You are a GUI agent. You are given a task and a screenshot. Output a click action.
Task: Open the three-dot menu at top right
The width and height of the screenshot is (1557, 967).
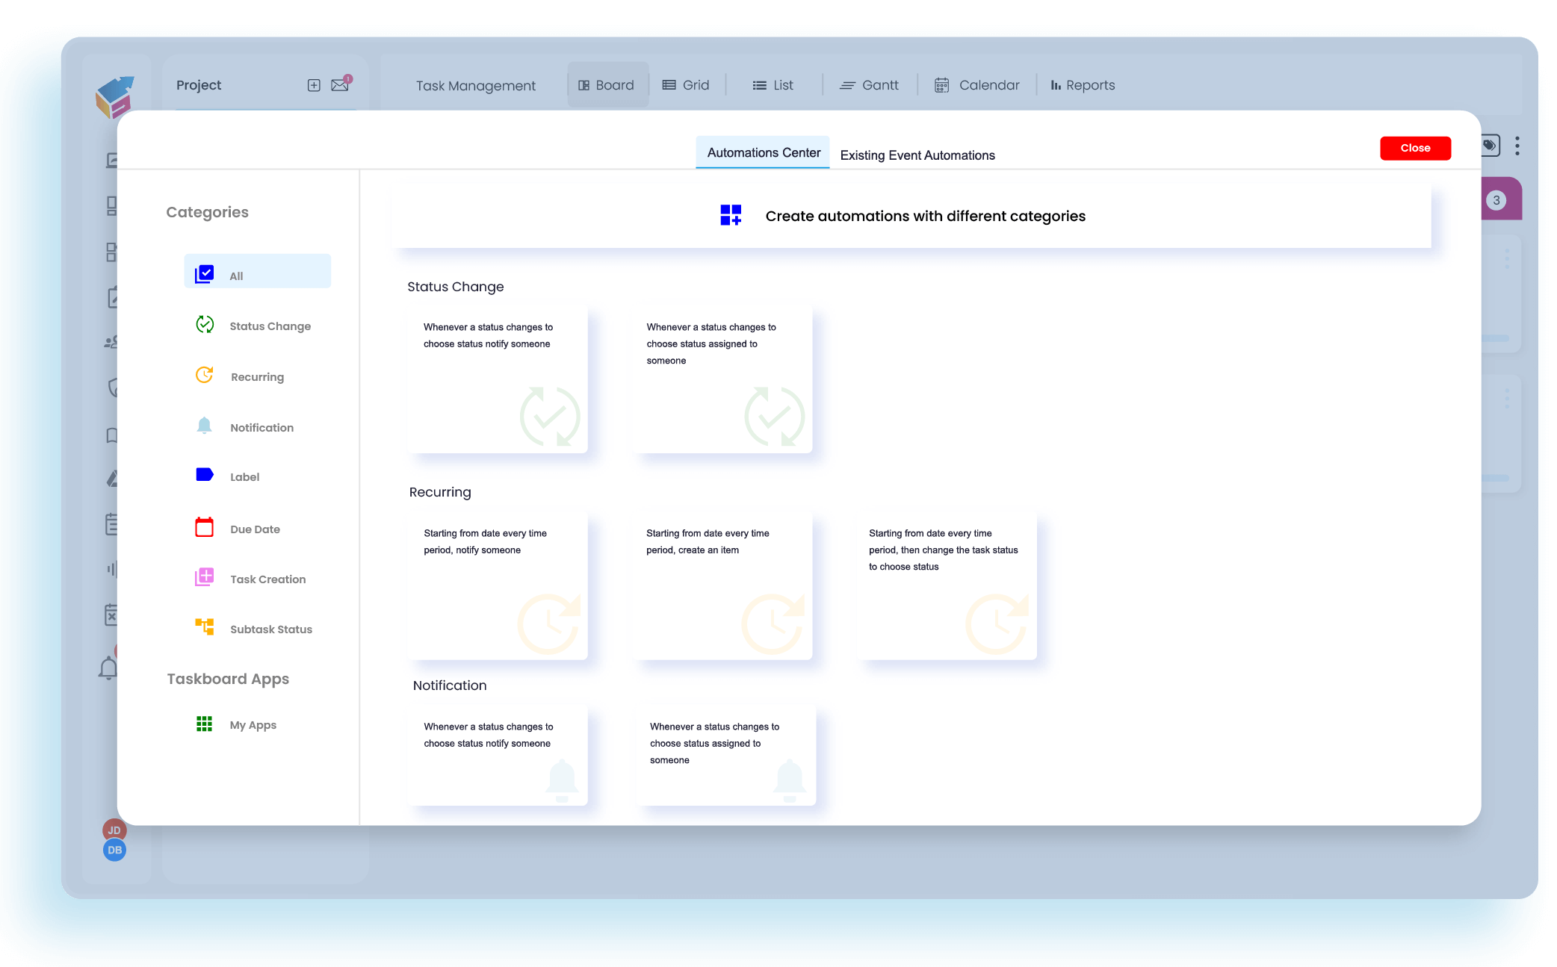1517,146
